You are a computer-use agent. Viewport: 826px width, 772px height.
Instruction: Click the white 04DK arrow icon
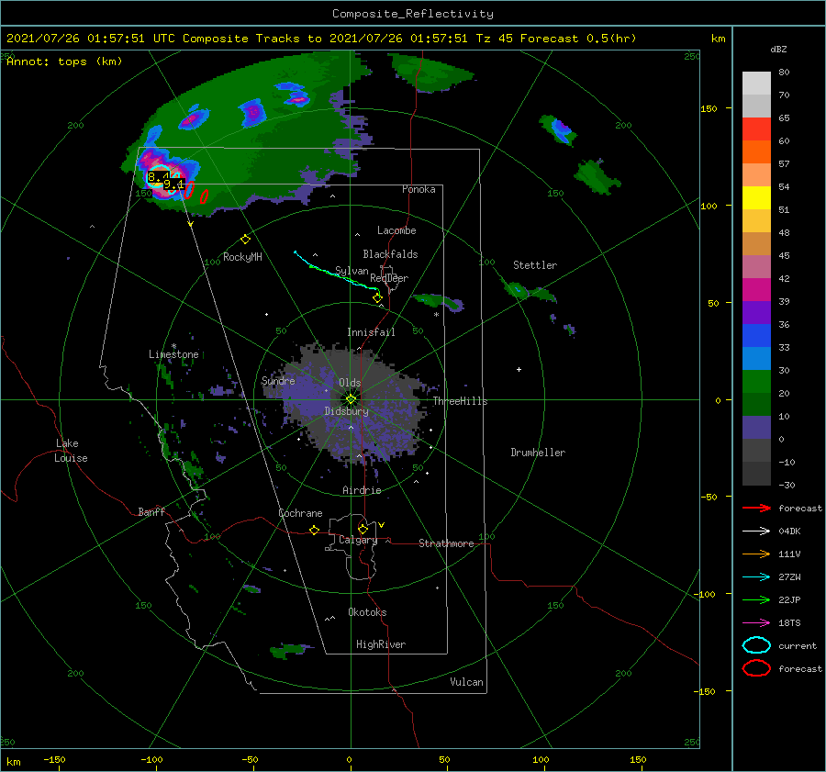click(756, 531)
